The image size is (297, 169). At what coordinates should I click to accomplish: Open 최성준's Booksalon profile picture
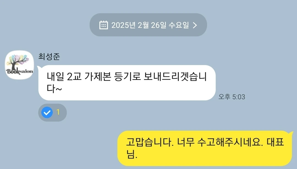19,65
